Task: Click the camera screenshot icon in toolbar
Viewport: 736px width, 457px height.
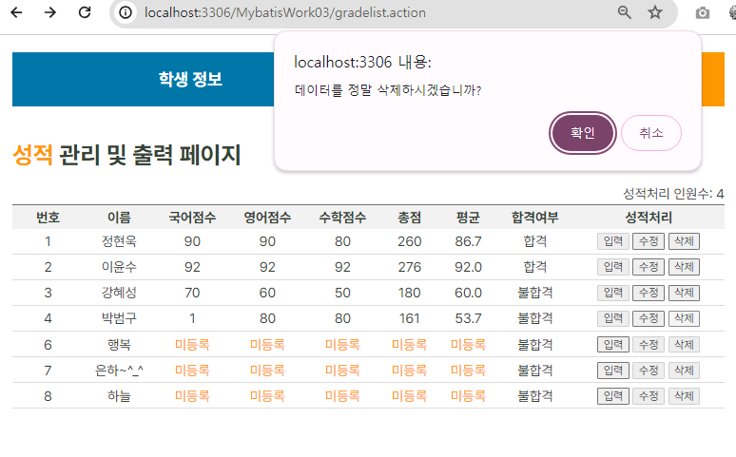Action: pos(702,13)
